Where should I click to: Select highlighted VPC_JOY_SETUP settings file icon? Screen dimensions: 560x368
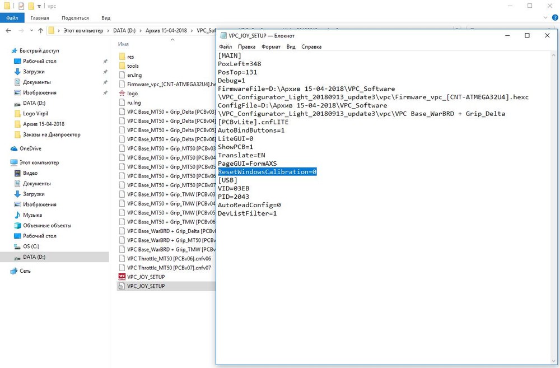(x=122, y=286)
